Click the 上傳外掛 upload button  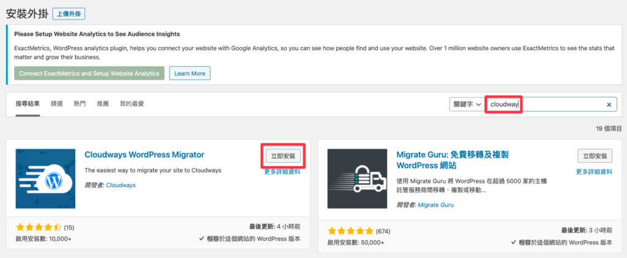pyautogui.click(x=69, y=14)
